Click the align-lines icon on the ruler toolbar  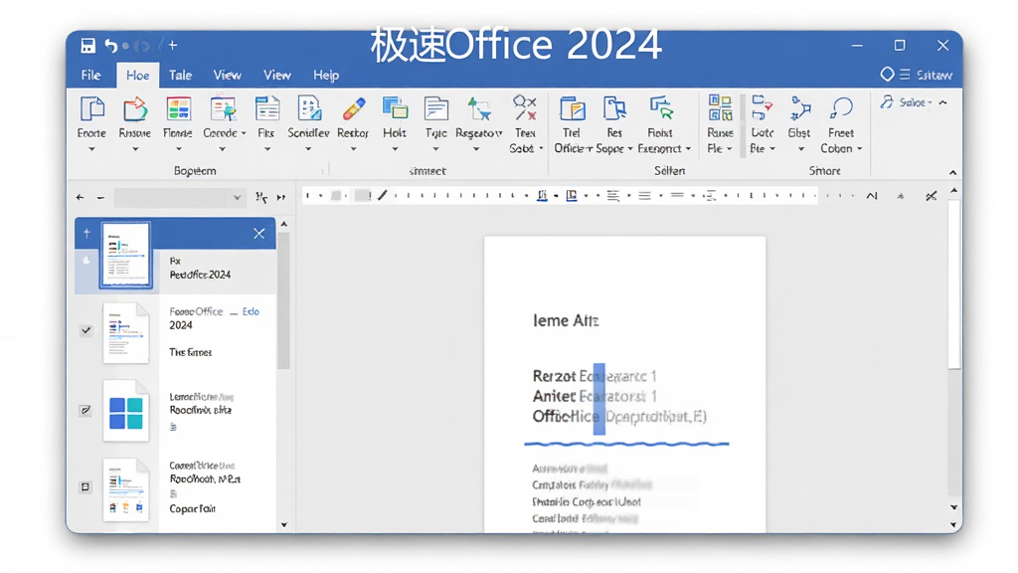[x=612, y=196]
